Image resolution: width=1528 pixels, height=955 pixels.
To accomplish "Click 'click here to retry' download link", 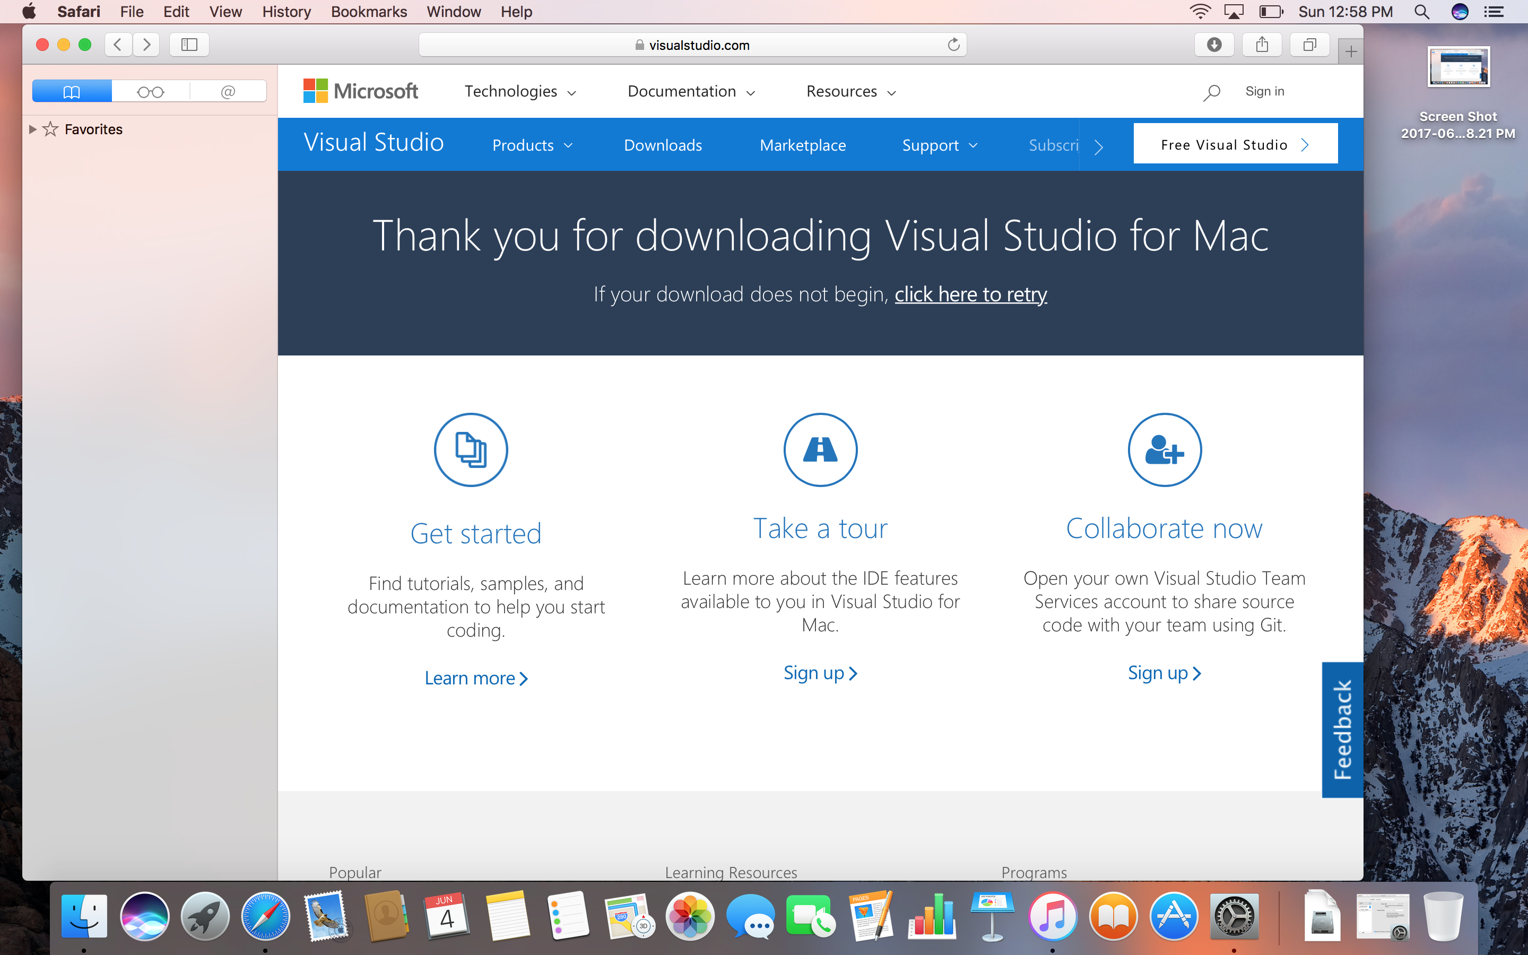I will click(971, 294).
